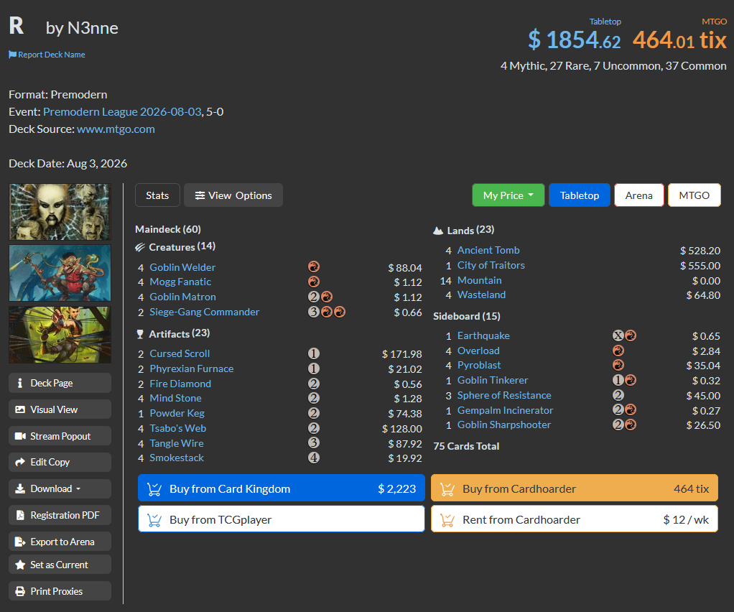The height and width of the screenshot is (612, 734).
Task: Click the share arrow icon on Edit Copy
Action: point(20,462)
